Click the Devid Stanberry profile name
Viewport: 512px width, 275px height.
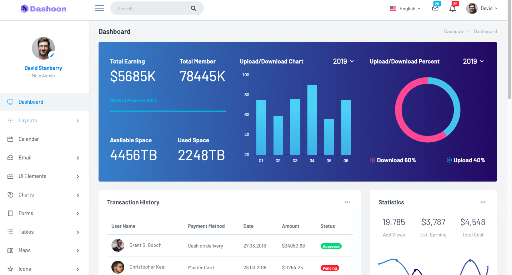pos(43,68)
